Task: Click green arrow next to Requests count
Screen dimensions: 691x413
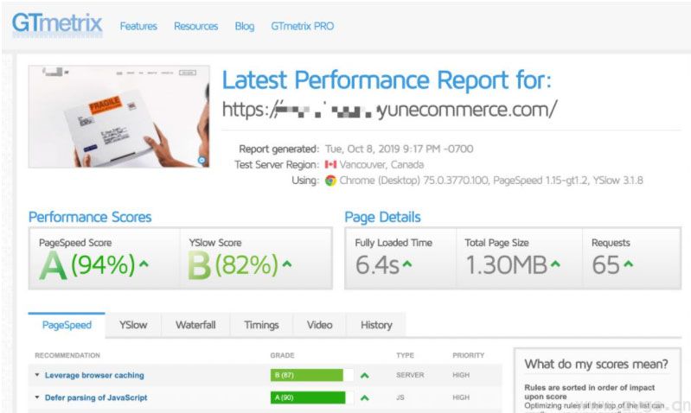Action: click(x=630, y=264)
